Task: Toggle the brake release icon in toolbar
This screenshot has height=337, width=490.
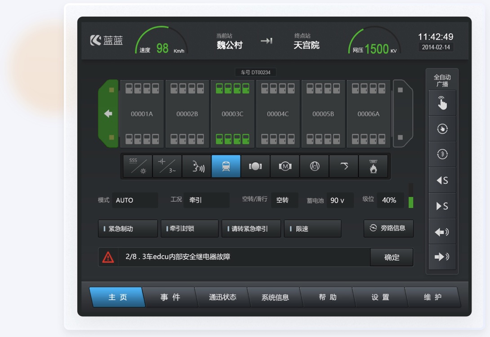Action: click(x=255, y=166)
